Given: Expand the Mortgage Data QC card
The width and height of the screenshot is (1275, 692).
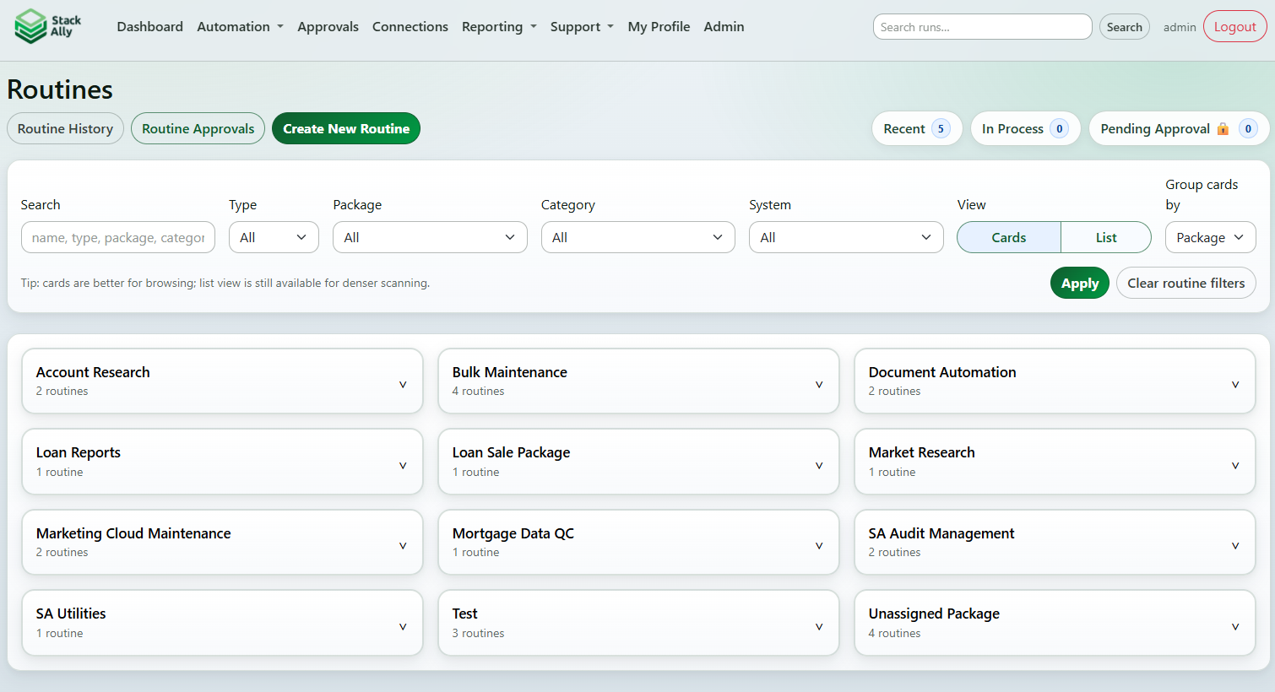Looking at the screenshot, I should click(638, 542).
